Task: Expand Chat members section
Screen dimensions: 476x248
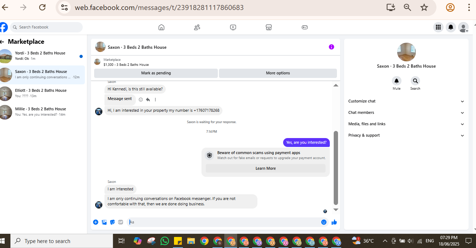Action: coord(406,112)
